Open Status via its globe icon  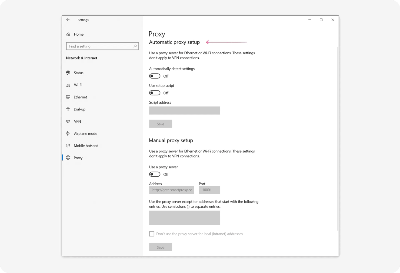(68, 73)
